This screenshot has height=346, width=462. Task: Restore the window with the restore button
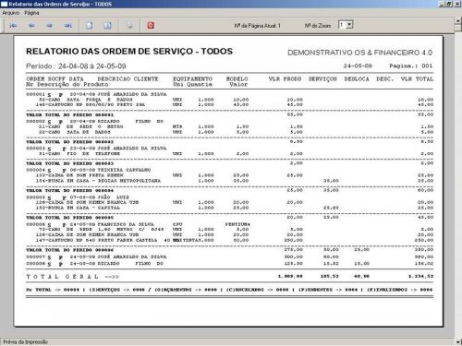pyautogui.click(x=449, y=4)
